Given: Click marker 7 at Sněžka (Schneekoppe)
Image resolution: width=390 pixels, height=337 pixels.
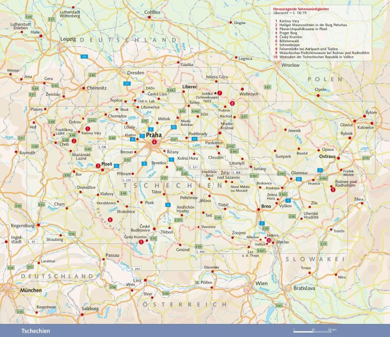Looking at the screenshot, I should point(220,93).
